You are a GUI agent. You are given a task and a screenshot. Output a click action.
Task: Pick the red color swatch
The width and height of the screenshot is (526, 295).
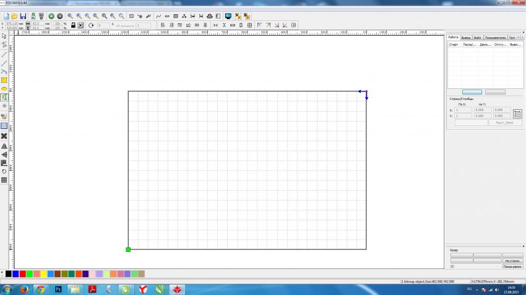(23, 273)
